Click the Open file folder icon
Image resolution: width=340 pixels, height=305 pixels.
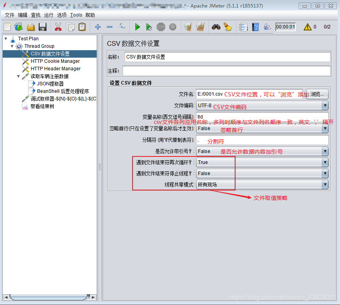[31, 27]
